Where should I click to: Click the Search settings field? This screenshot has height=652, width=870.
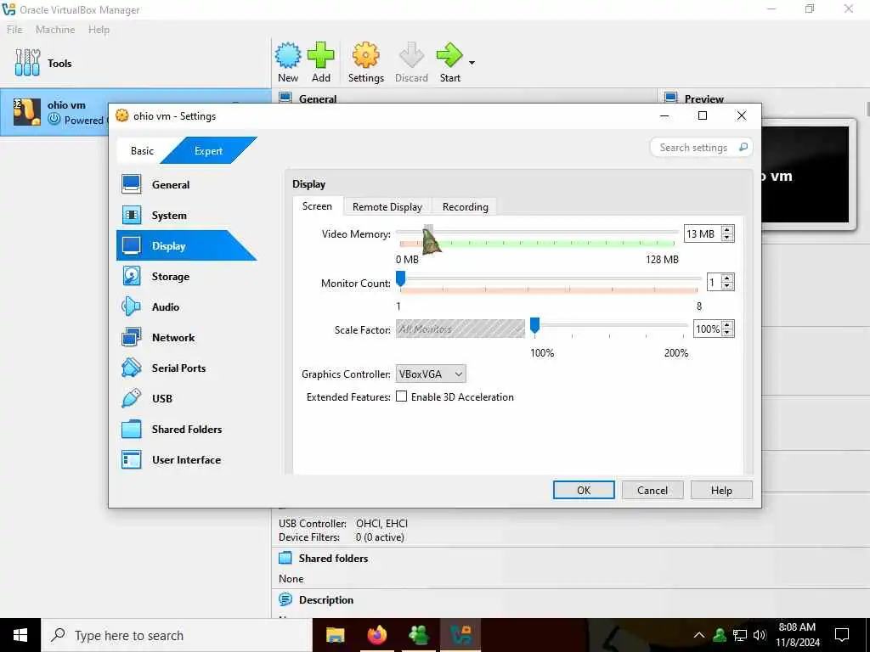(x=700, y=148)
